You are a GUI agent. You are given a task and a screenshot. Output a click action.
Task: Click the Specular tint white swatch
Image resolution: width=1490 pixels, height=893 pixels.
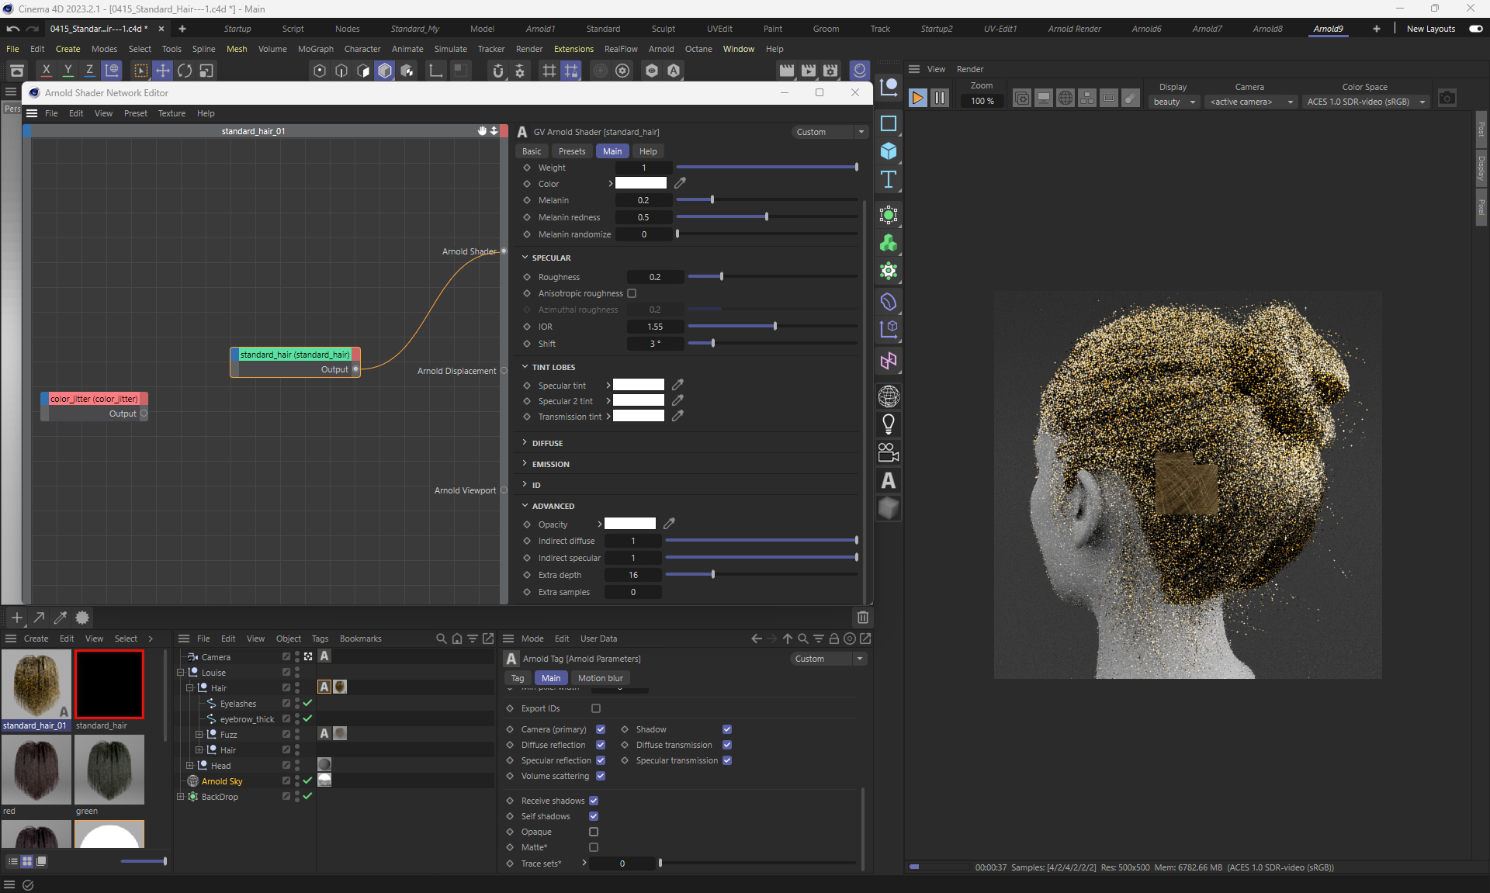click(x=639, y=385)
